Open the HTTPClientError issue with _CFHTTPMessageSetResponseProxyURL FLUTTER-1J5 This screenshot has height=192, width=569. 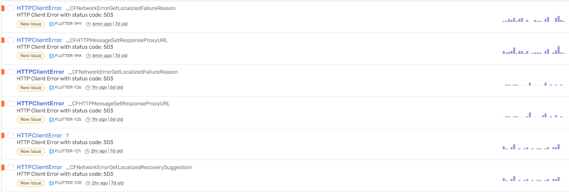(x=41, y=103)
